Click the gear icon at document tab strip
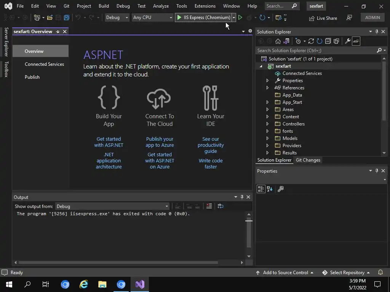Screen dimensions: 390x292 [250, 31]
